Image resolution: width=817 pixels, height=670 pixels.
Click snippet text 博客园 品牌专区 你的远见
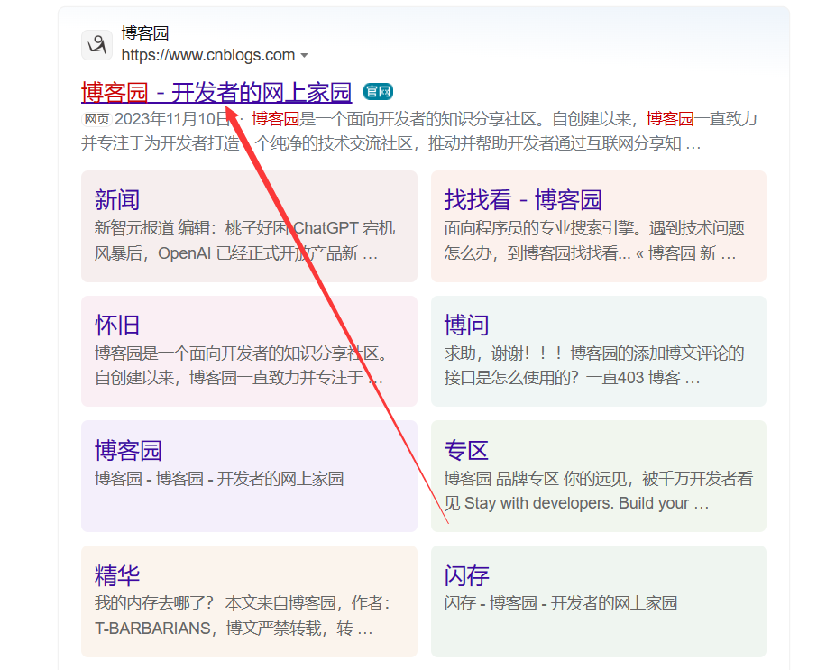coord(536,479)
